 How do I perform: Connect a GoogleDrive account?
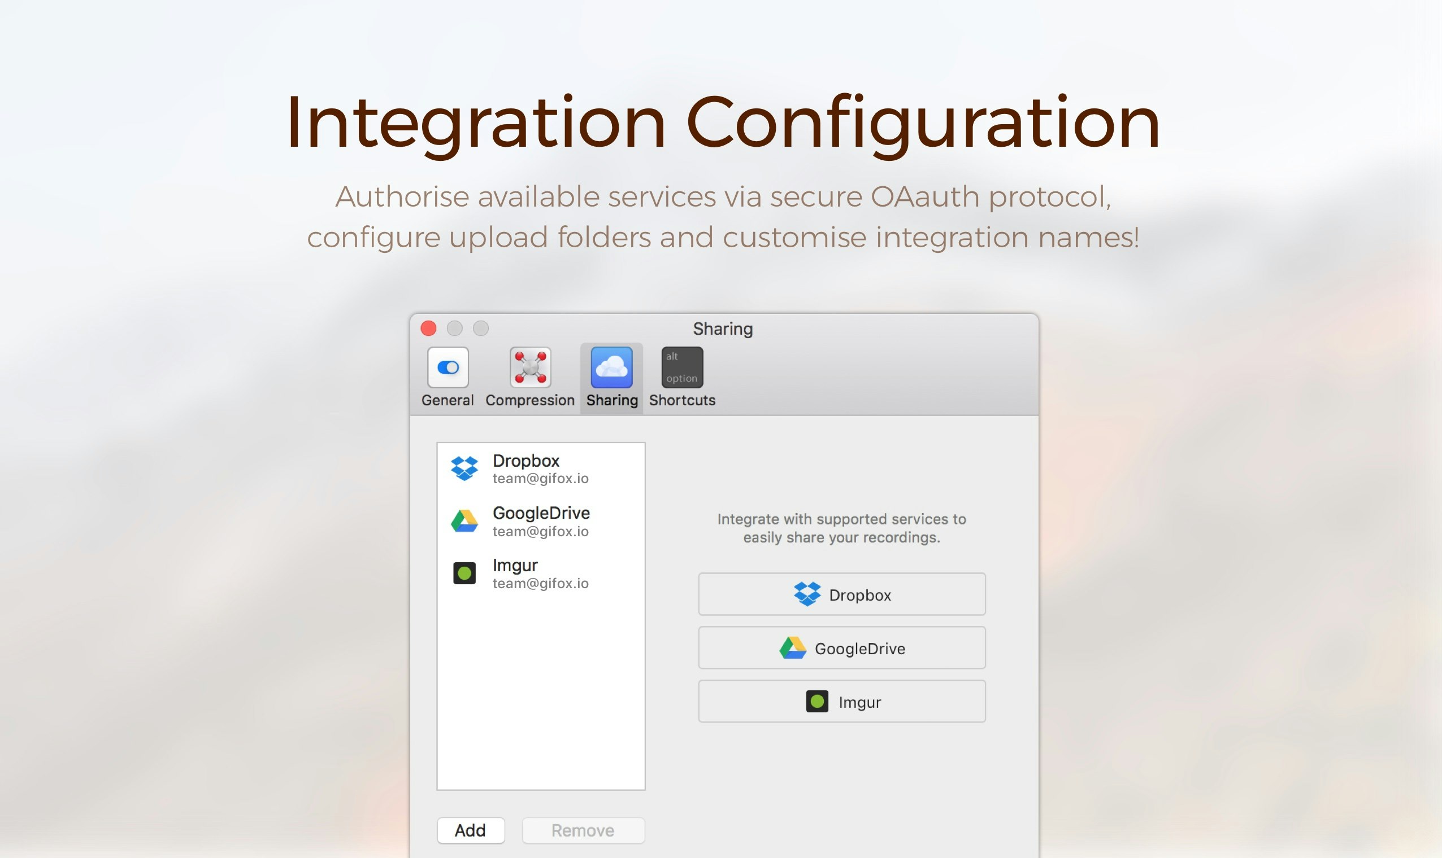click(841, 647)
